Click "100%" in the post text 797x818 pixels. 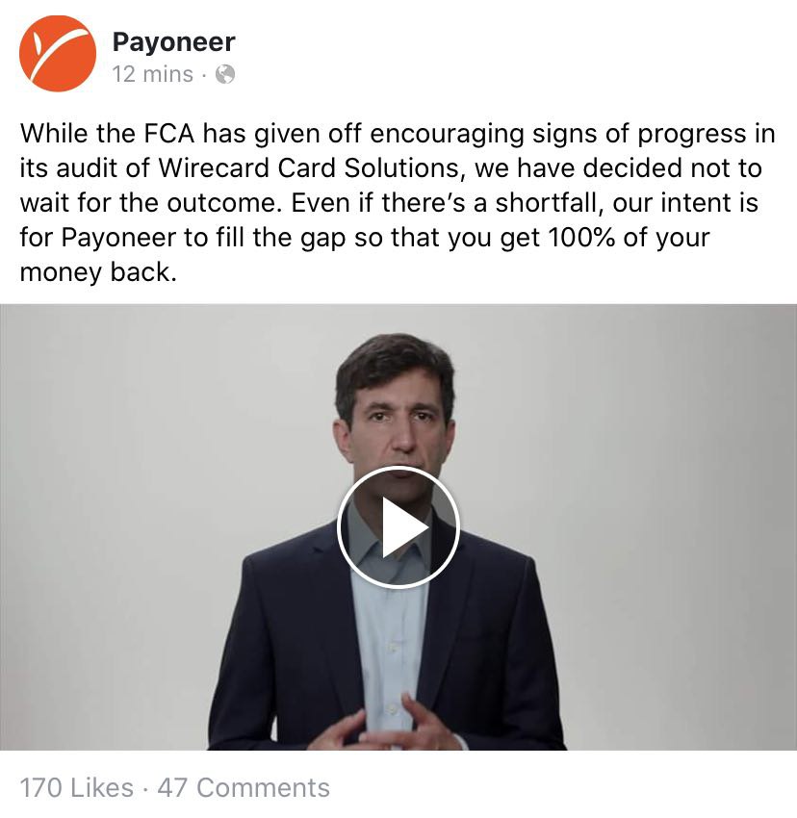pyautogui.click(x=581, y=238)
